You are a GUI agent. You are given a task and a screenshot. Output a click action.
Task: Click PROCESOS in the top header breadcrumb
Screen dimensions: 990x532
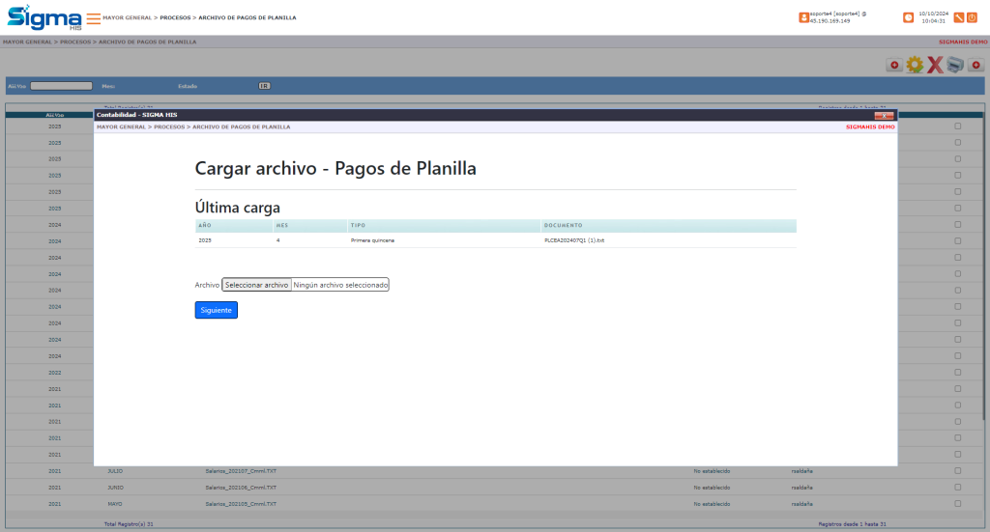coord(174,17)
